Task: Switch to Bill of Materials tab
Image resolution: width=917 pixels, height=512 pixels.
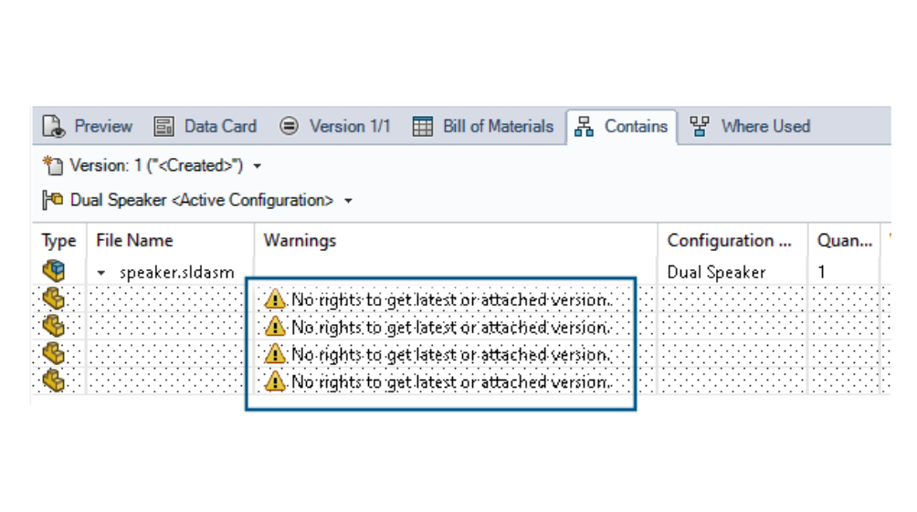Action: (x=483, y=126)
